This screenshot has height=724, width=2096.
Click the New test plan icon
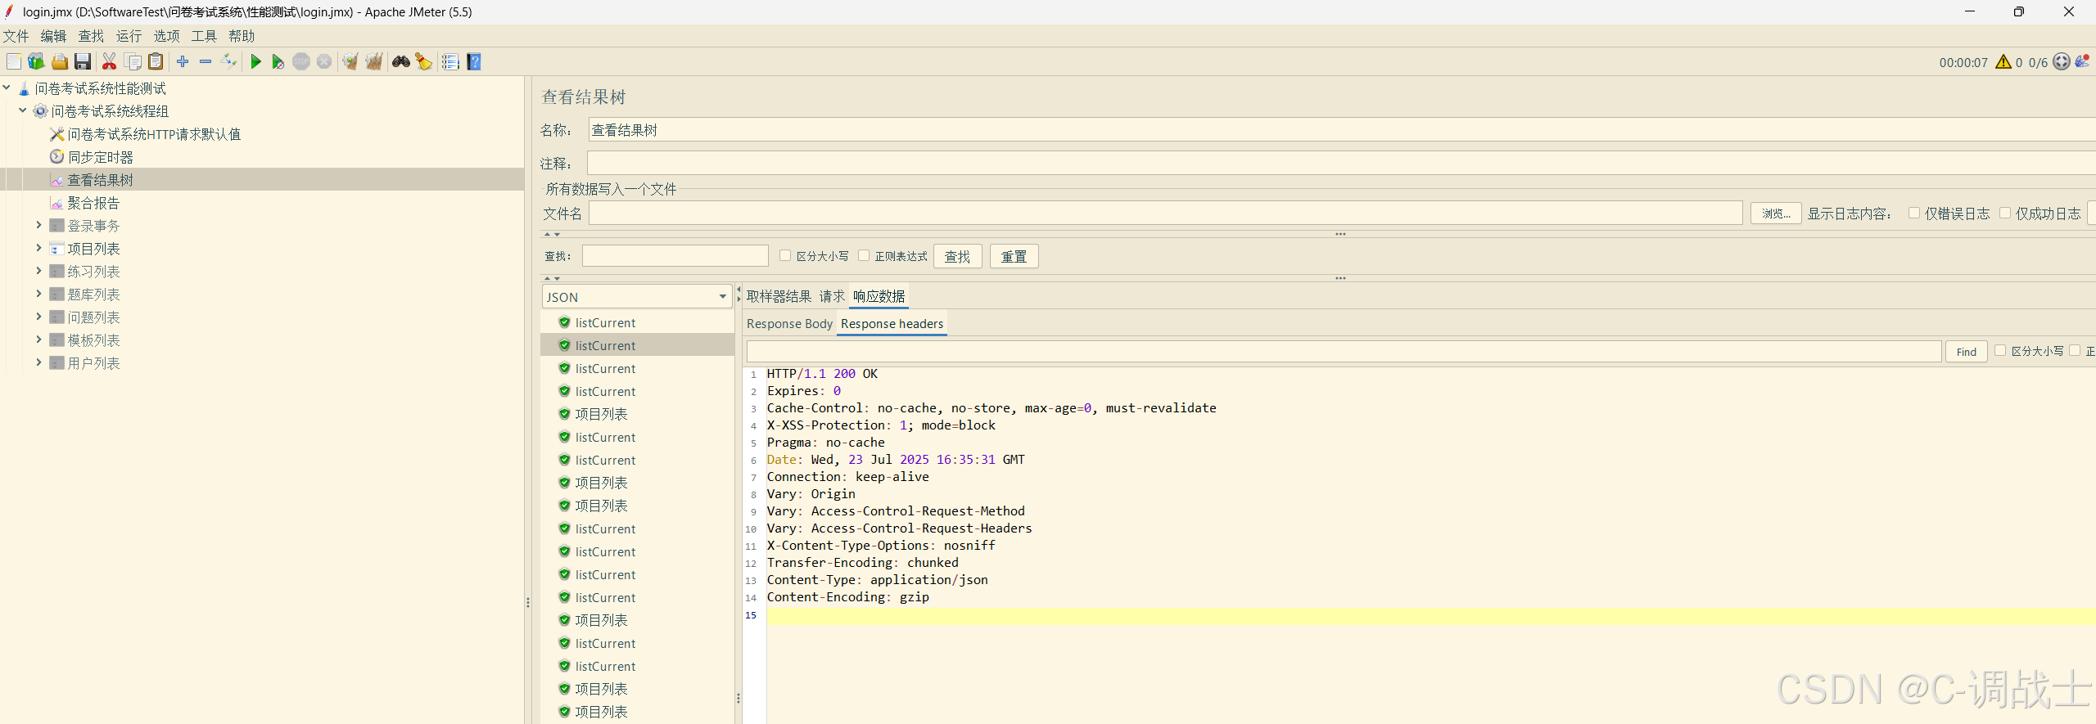click(x=14, y=62)
